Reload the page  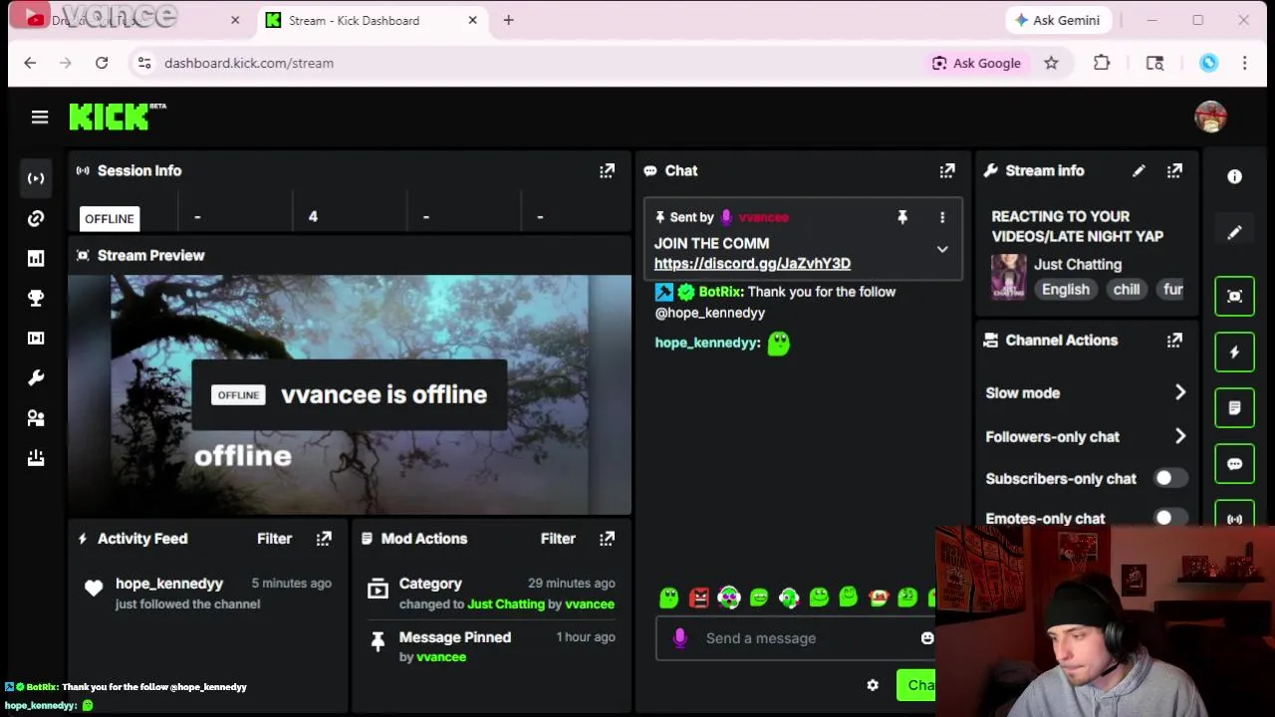[x=102, y=63]
